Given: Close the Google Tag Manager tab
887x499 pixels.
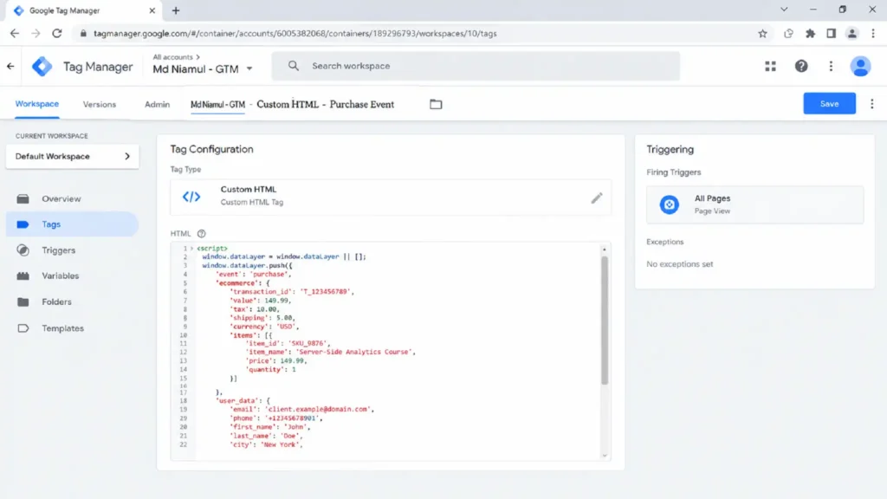Looking at the screenshot, I should pos(152,10).
